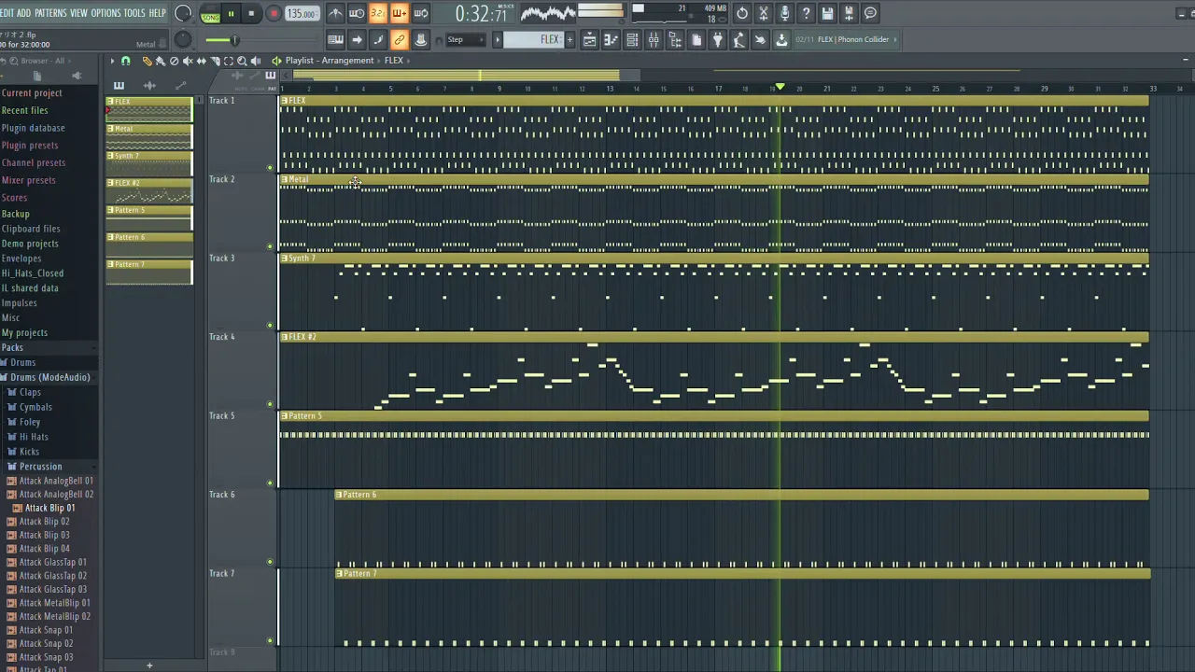1195x672 pixels.
Task: Enable the step editing mode icon
Action: click(x=378, y=39)
